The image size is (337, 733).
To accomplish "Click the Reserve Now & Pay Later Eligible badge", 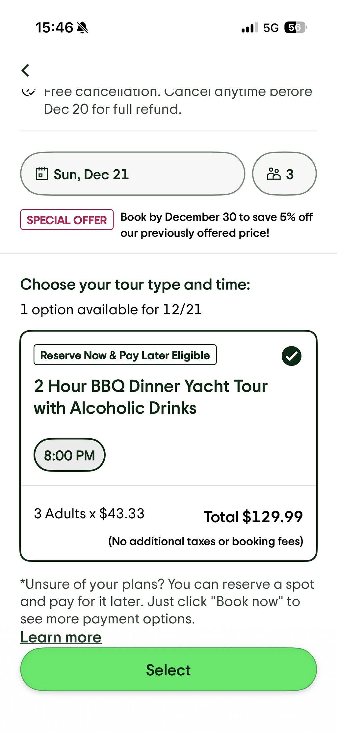I will click(125, 355).
